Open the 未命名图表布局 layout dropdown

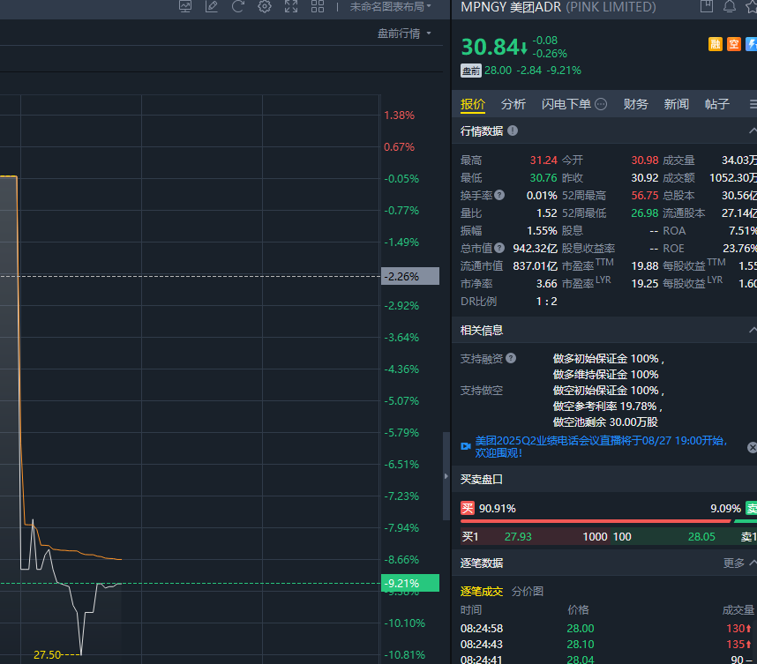tap(390, 7)
